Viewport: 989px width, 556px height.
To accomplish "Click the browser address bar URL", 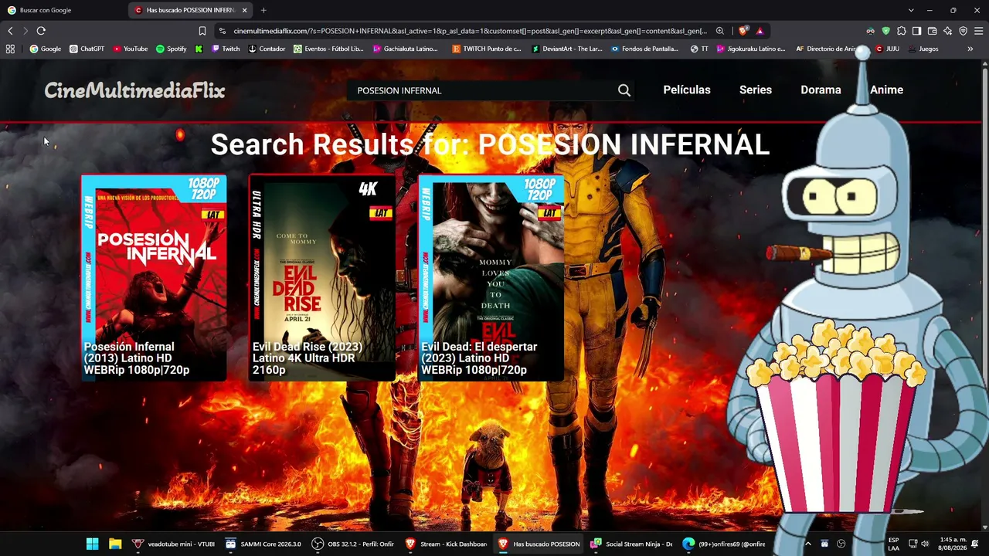I will click(470, 31).
